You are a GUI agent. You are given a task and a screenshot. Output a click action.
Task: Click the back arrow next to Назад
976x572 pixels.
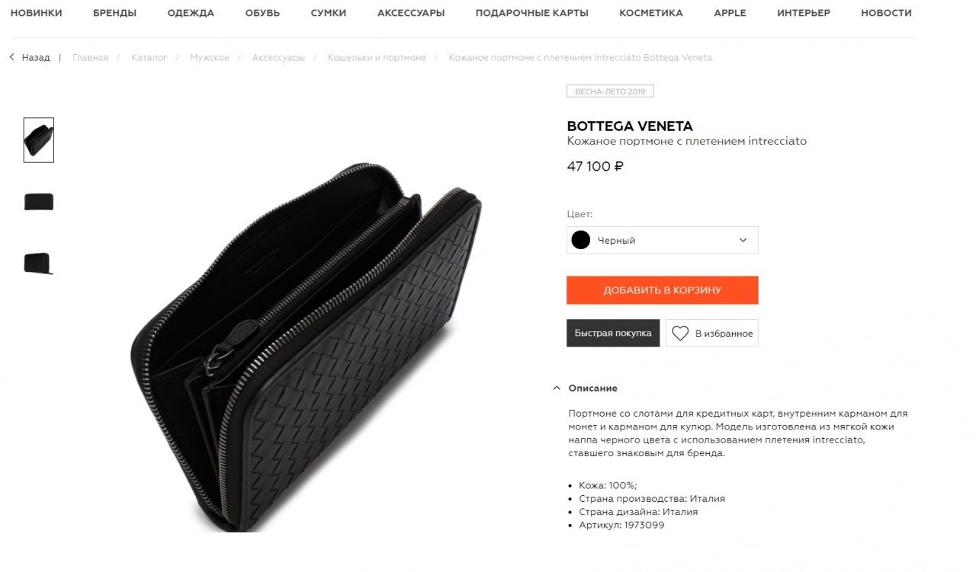[x=12, y=57]
